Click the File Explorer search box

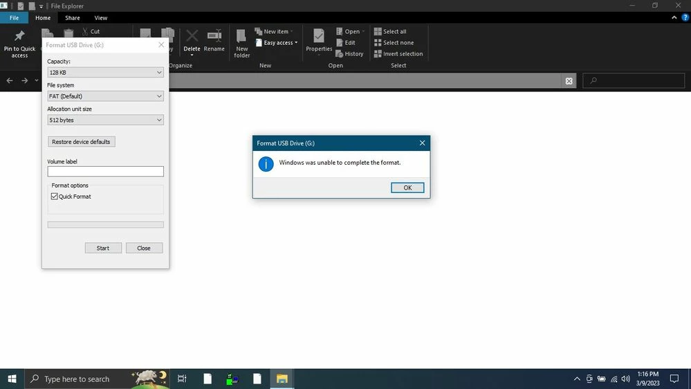click(x=634, y=80)
